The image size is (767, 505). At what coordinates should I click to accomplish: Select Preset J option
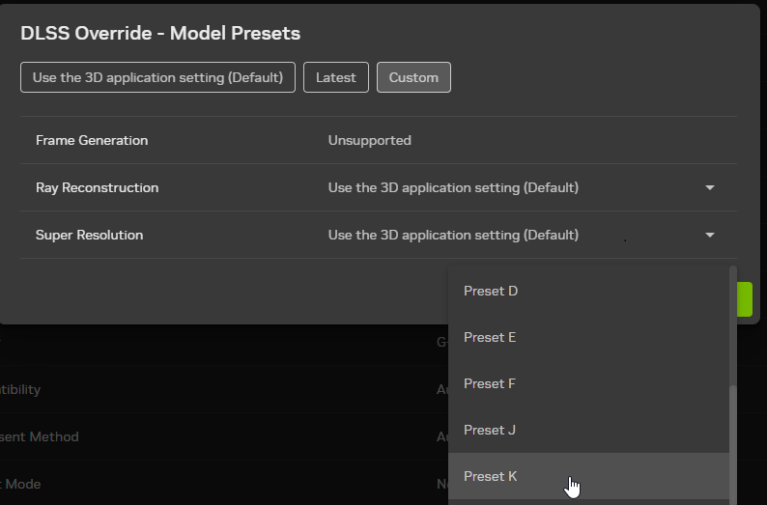588,431
